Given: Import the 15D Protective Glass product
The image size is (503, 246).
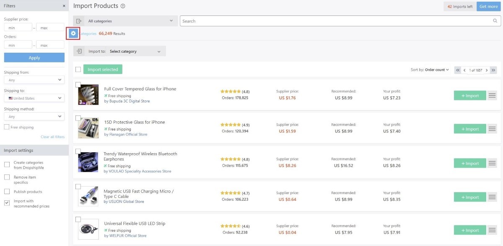Looking at the screenshot, I should 470,129.
